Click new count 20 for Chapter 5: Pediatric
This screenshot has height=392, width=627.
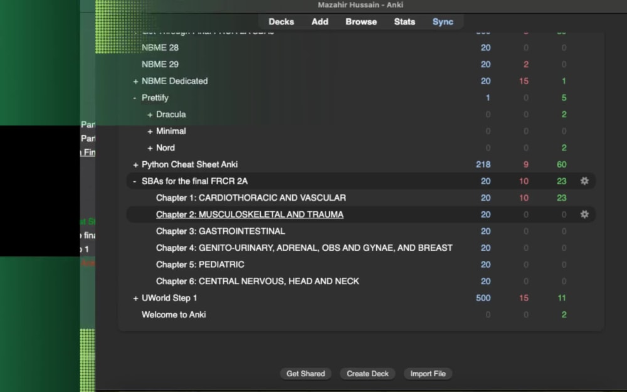point(485,265)
